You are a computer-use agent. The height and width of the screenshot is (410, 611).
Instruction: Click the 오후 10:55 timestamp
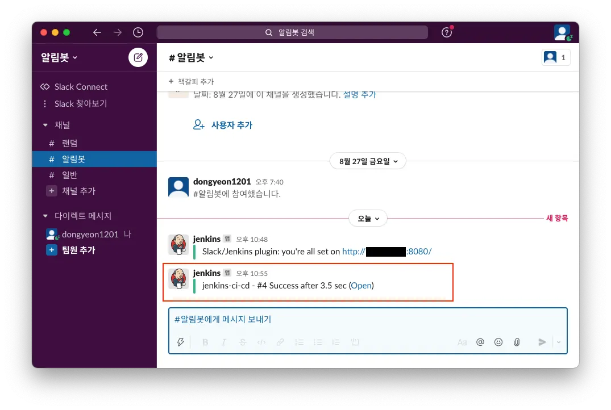coord(252,273)
